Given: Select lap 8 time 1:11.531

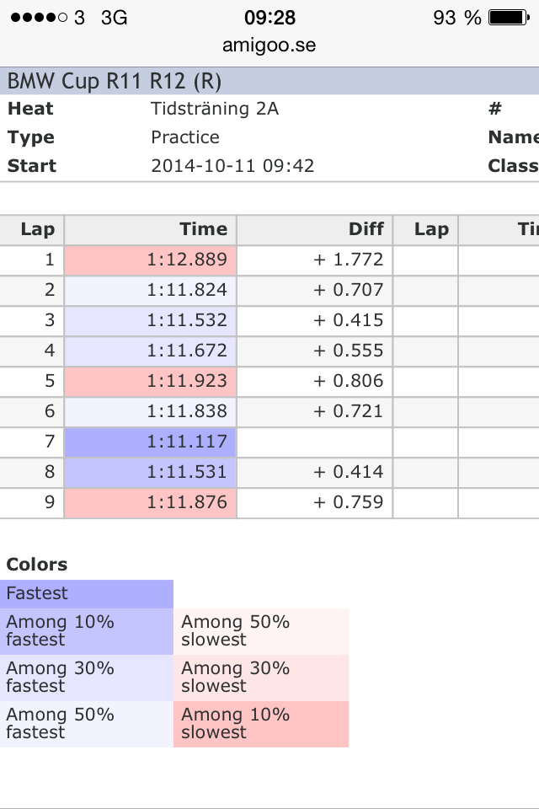Looking at the screenshot, I should pyautogui.click(x=151, y=472).
